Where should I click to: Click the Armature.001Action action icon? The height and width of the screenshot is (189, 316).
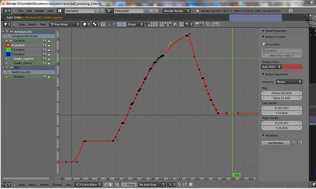9,36
